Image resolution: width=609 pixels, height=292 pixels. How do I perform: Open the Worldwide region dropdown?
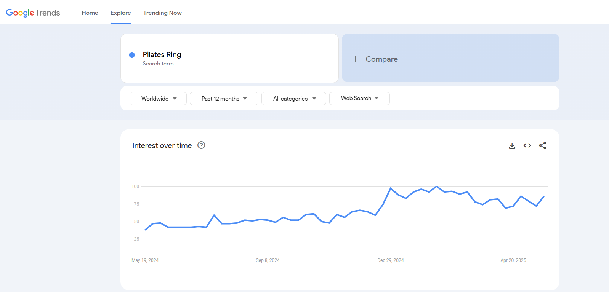158,98
